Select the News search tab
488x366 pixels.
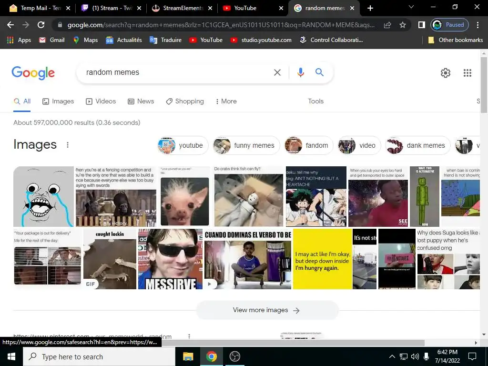(141, 101)
